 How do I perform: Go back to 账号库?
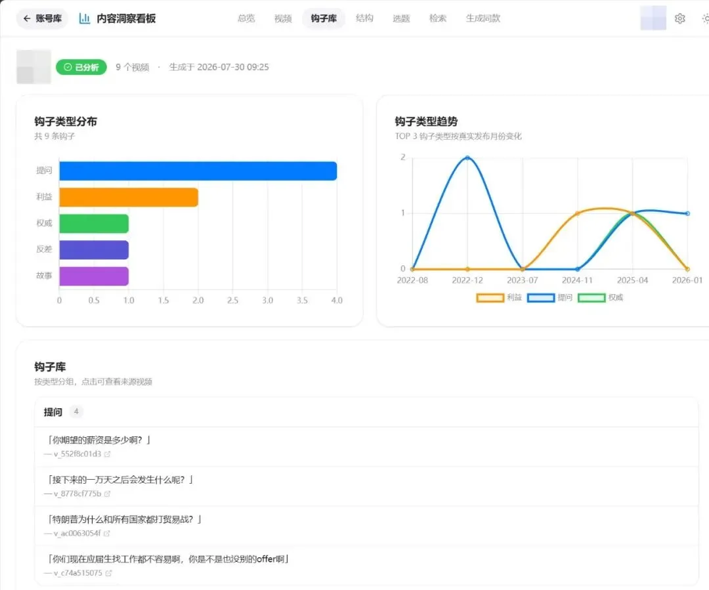pyautogui.click(x=42, y=18)
